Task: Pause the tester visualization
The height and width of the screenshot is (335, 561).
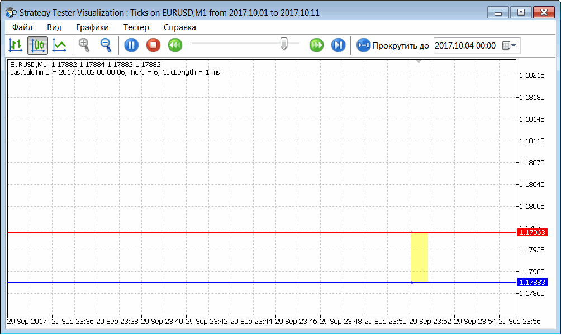Action: [x=131, y=45]
